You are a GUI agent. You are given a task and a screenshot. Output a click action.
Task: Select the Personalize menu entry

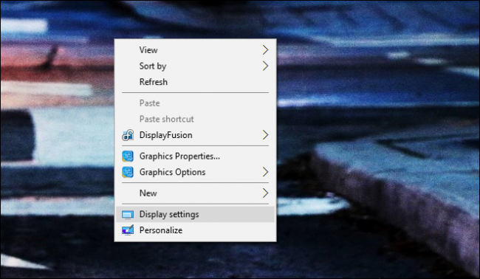click(195, 230)
